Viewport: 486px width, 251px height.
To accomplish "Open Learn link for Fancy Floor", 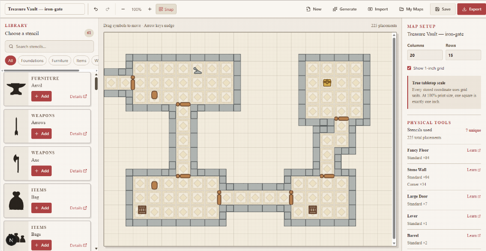I will pyautogui.click(x=474, y=150).
